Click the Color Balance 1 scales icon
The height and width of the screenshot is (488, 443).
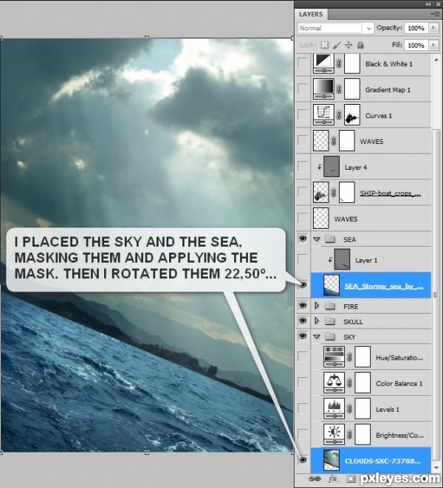coord(334,383)
